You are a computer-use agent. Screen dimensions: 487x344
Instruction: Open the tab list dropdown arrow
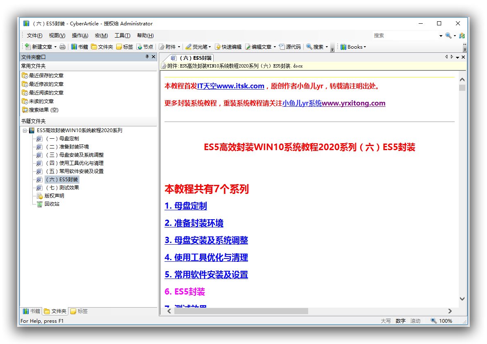point(457,57)
